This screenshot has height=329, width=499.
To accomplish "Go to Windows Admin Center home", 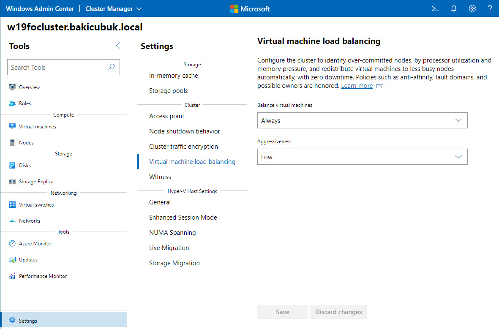I will pyautogui.click(x=40, y=8).
